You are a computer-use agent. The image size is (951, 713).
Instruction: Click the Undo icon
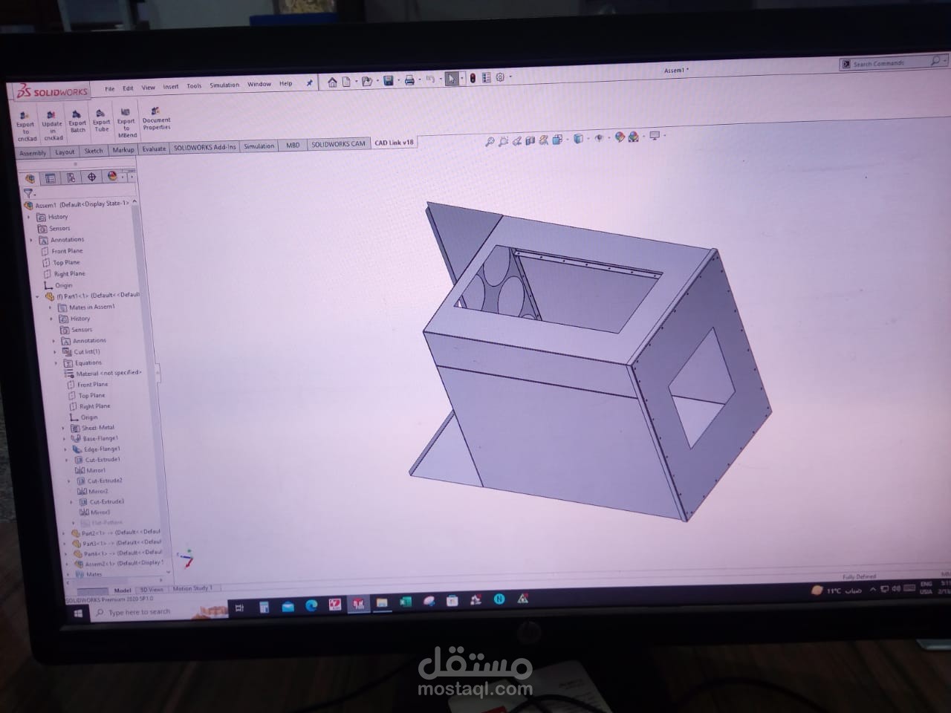coord(429,79)
